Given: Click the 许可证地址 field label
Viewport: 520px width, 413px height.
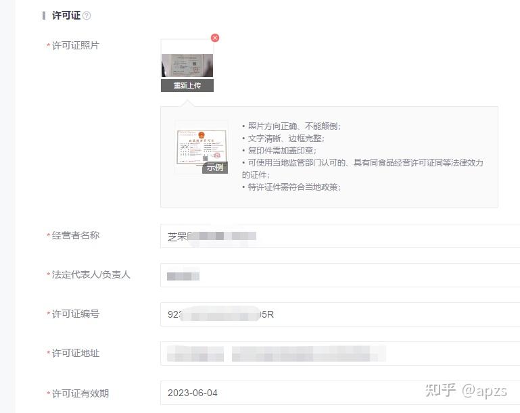Looking at the screenshot, I should pos(75,353).
